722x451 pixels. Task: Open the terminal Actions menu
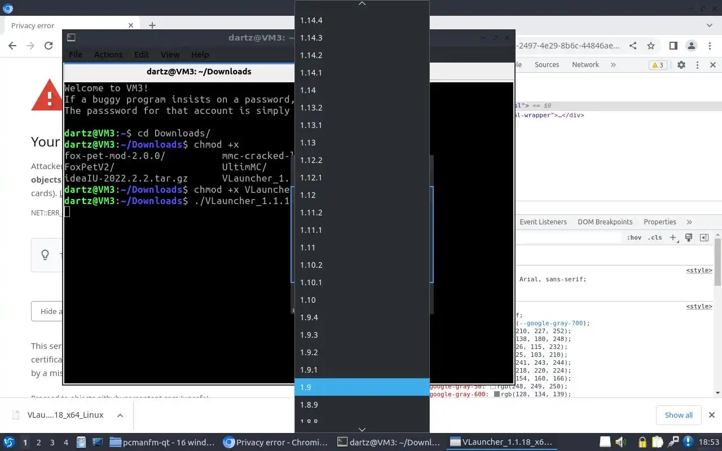click(108, 55)
